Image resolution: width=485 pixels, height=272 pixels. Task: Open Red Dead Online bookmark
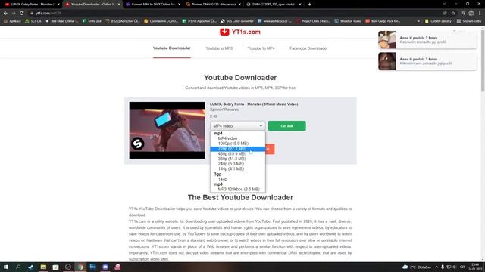coord(61,21)
